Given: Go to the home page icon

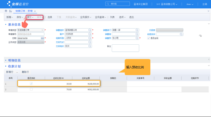Looking at the screenshot, I should point(6,11).
